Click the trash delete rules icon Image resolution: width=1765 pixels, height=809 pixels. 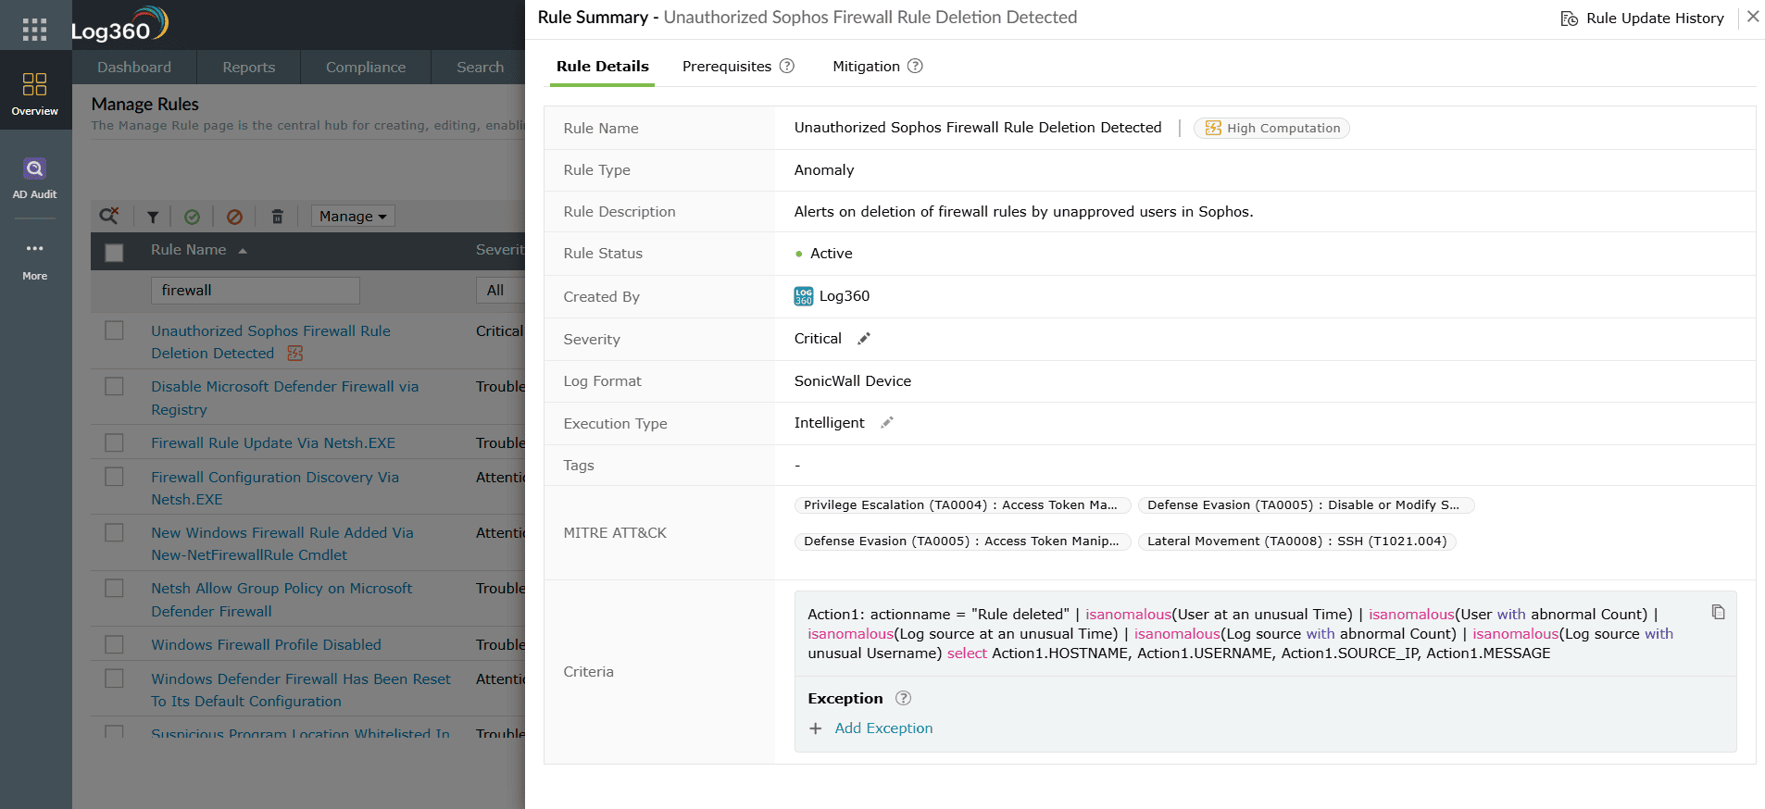coord(277,217)
